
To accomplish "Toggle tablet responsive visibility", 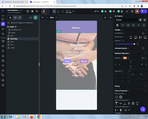I will click(136, 37).
